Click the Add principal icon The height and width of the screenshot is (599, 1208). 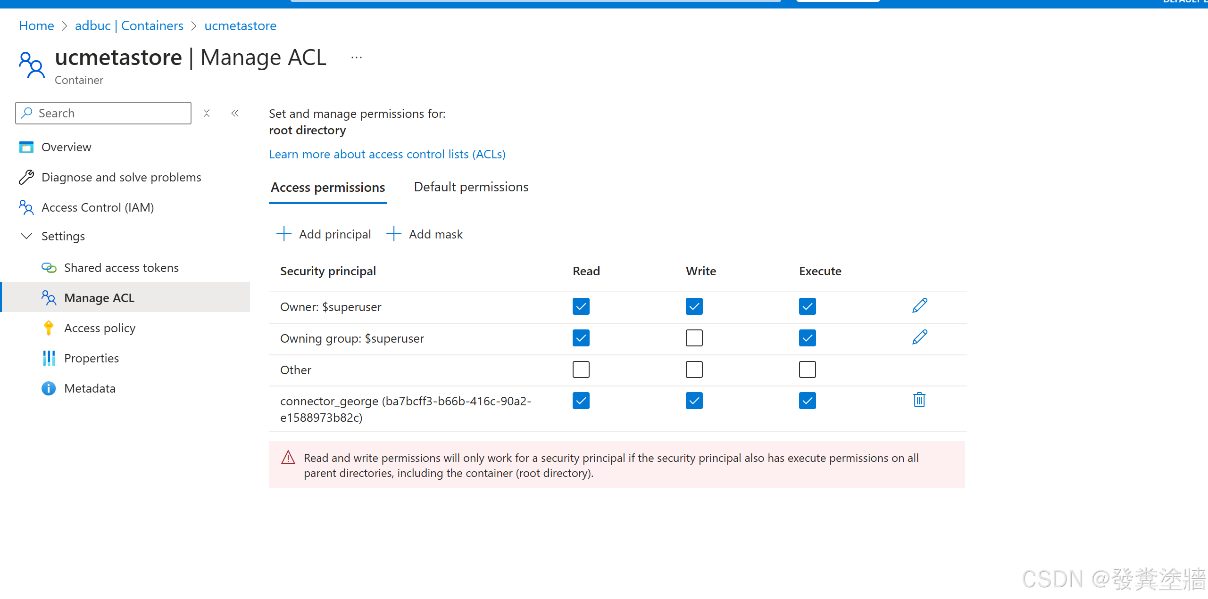click(283, 235)
